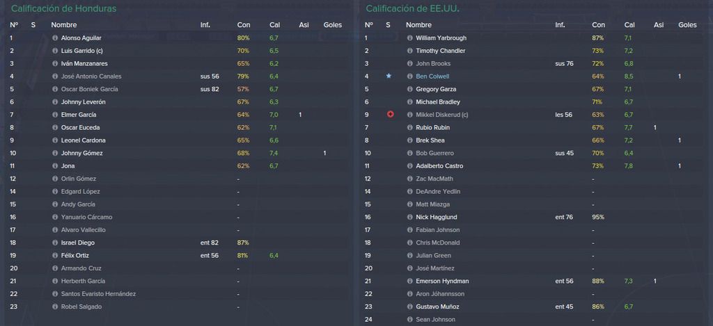The image size is (713, 326).
Task: Click the Asi column header for EE.UU.
Action: point(659,25)
